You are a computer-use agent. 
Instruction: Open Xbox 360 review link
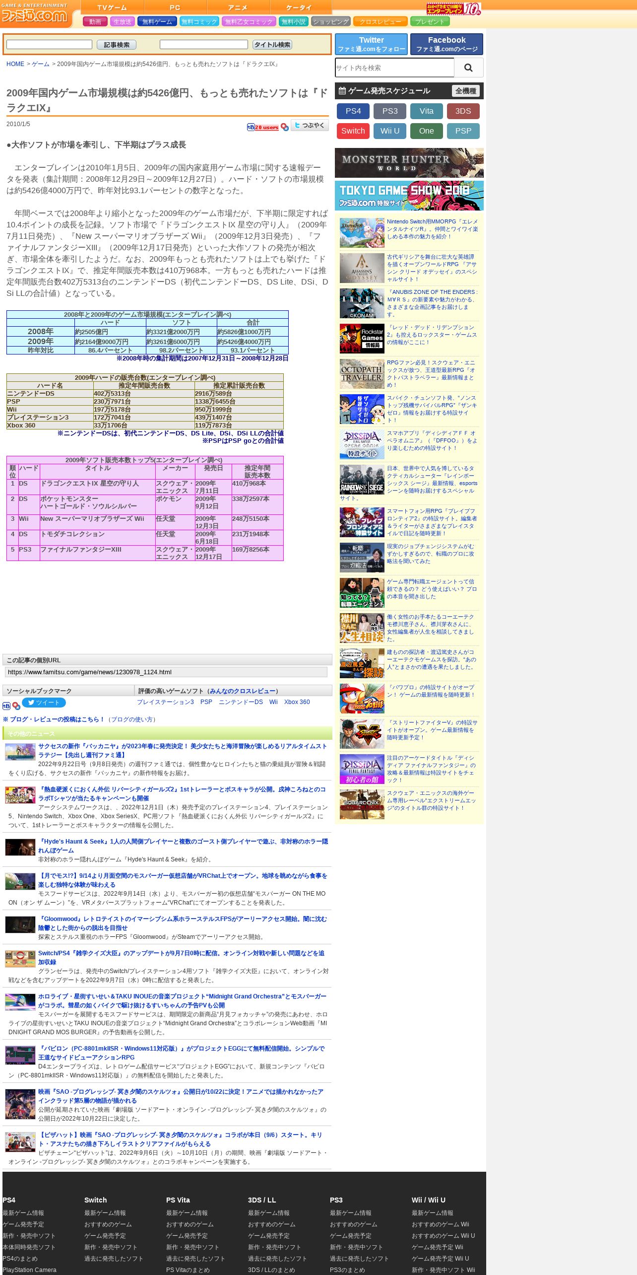[297, 702]
